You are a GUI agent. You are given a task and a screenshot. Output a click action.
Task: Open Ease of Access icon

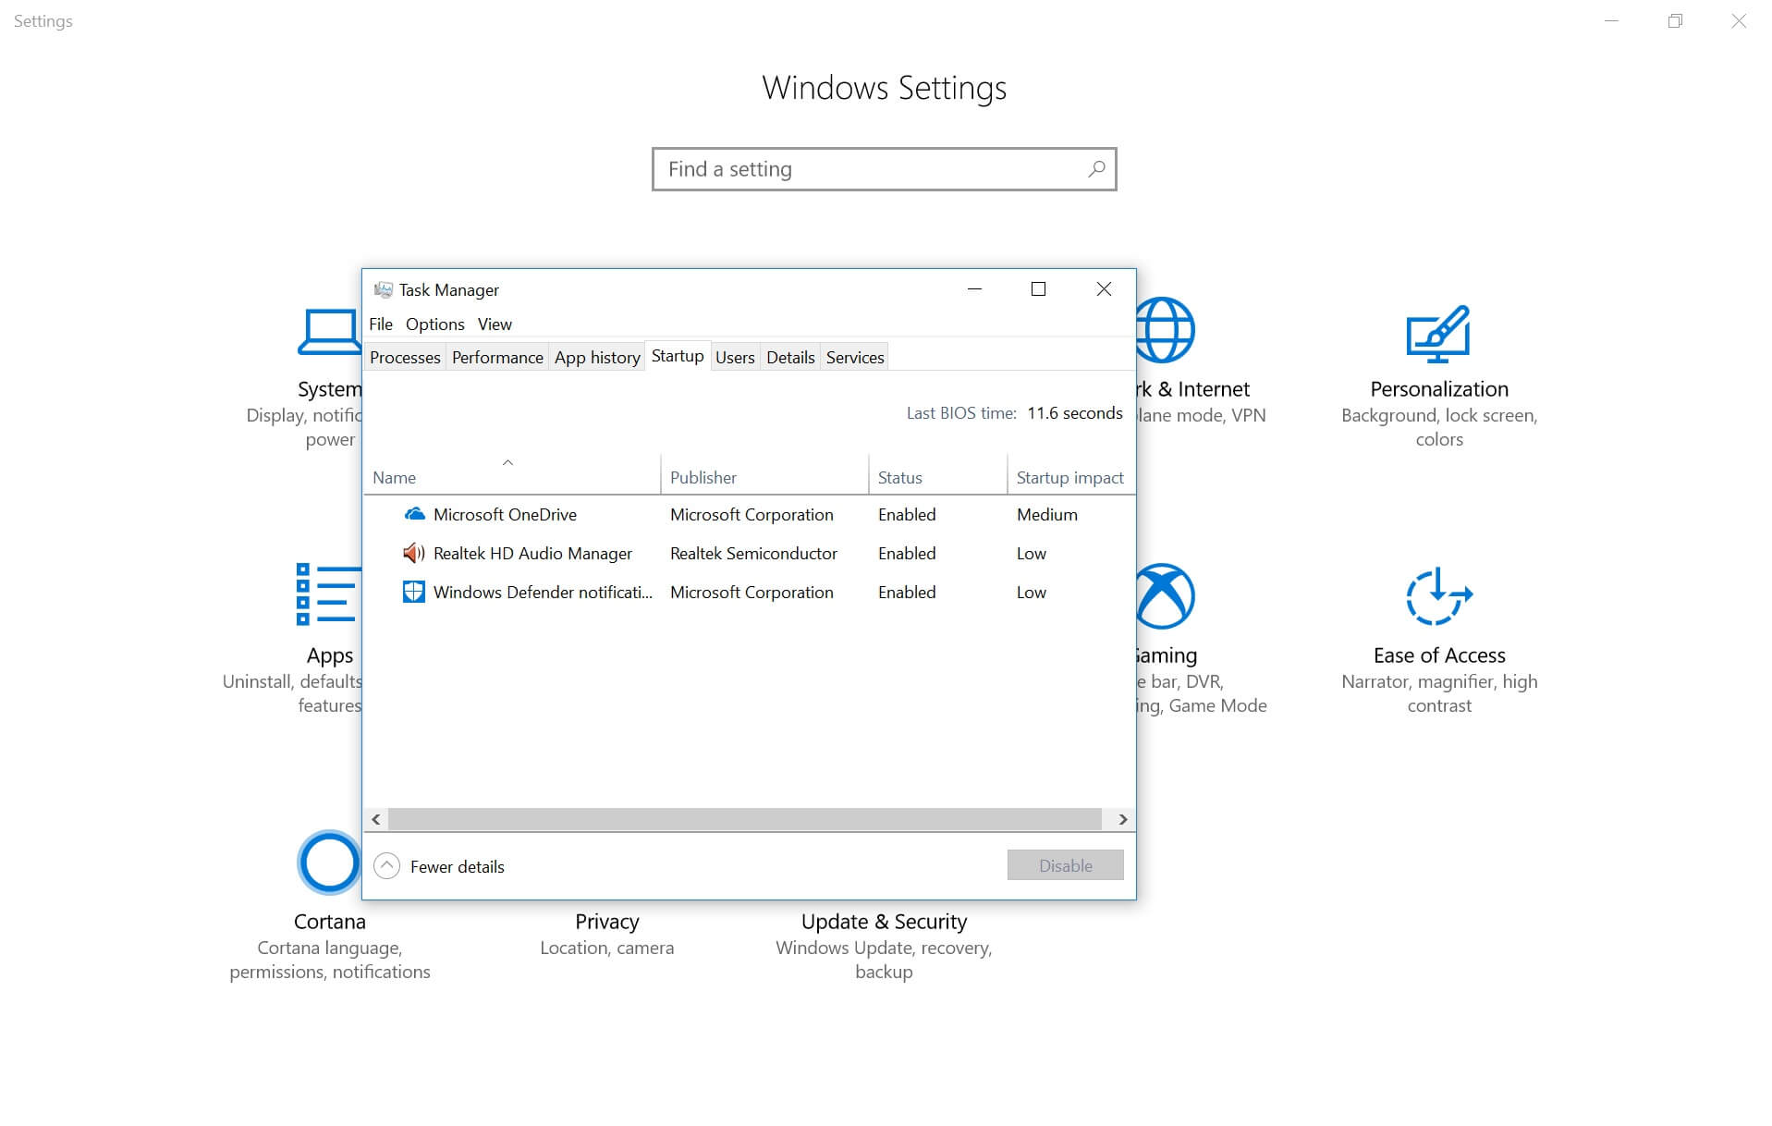pos(1439,596)
